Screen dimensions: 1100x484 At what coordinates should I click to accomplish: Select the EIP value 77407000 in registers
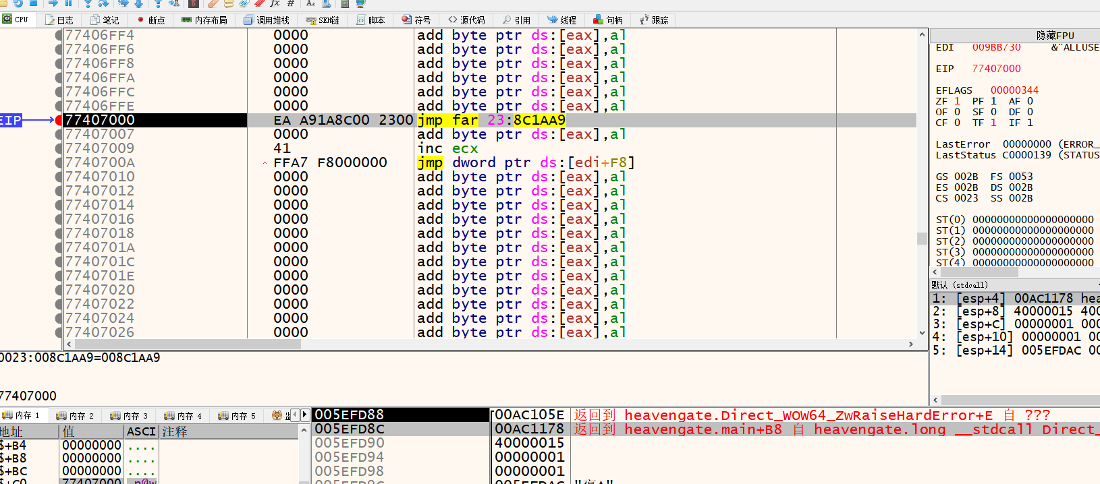coord(996,69)
